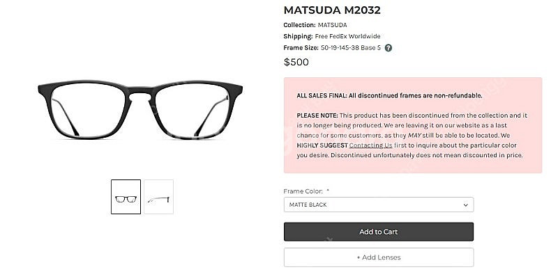The width and height of the screenshot is (558, 272).
Task: Click the MATSUDA M2032 product title
Action: point(332,10)
